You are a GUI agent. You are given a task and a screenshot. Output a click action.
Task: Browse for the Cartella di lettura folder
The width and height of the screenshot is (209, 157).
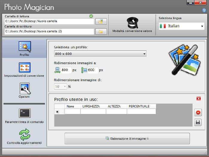click(101, 21)
